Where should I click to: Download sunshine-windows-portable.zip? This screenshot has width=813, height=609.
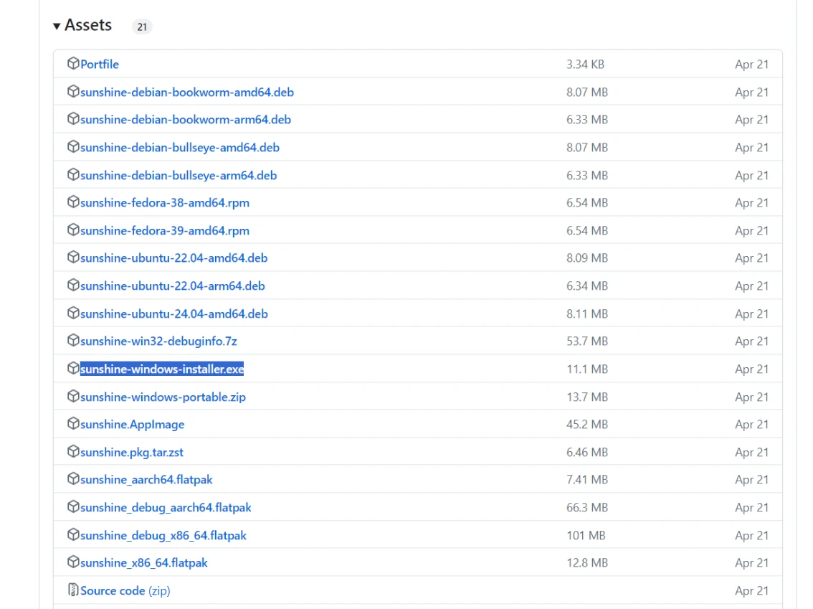coord(163,397)
